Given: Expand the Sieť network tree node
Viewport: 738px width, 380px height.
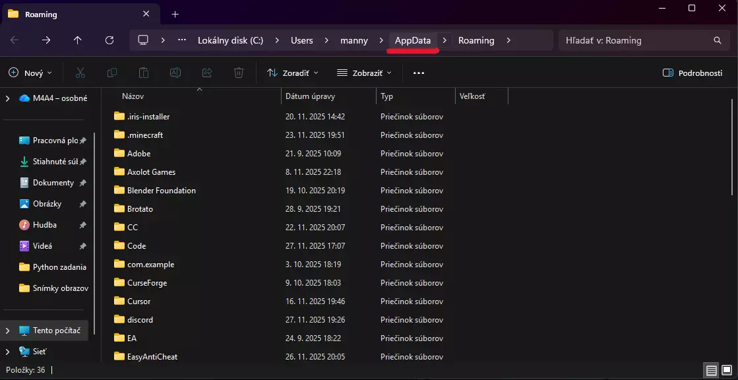Looking at the screenshot, I should [x=7, y=351].
